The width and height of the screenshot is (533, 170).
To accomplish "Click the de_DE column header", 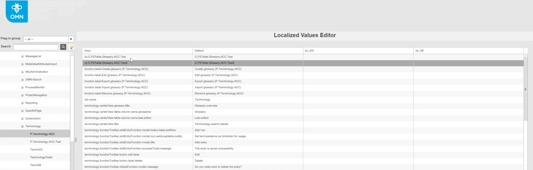I will pyautogui.click(x=468, y=50).
